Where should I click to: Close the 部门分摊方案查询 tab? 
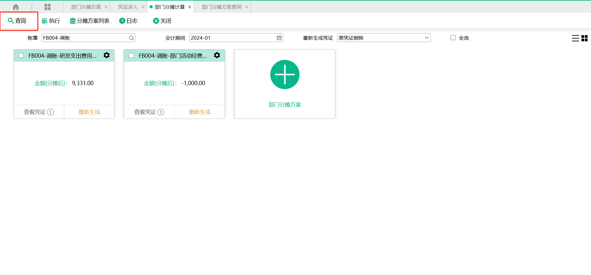click(247, 7)
